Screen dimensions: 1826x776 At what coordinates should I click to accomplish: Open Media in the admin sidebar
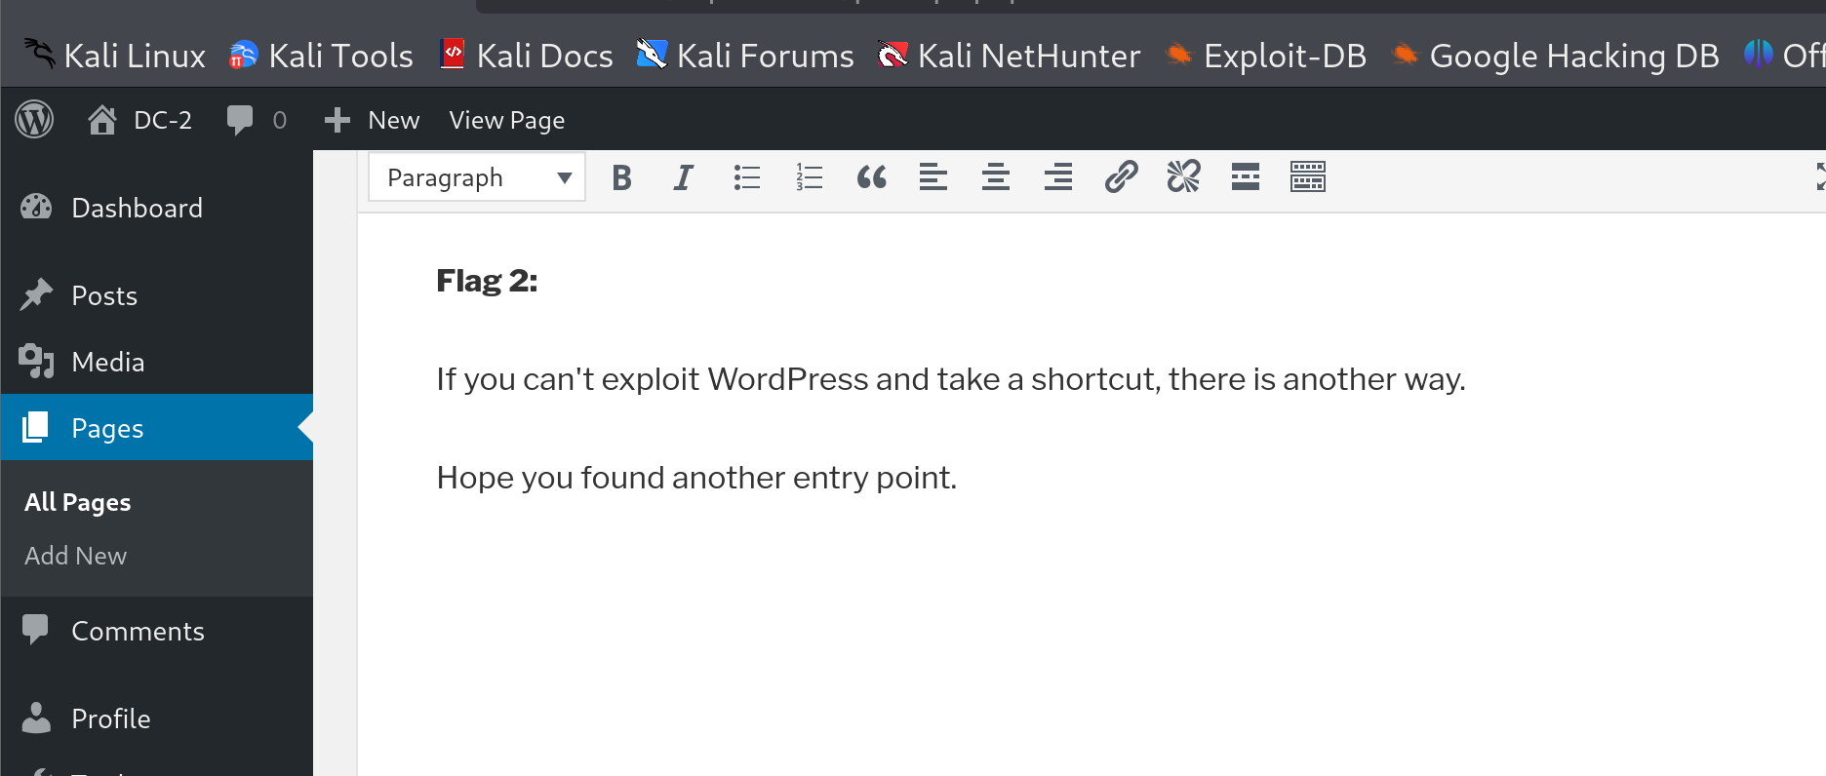point(107,362)
